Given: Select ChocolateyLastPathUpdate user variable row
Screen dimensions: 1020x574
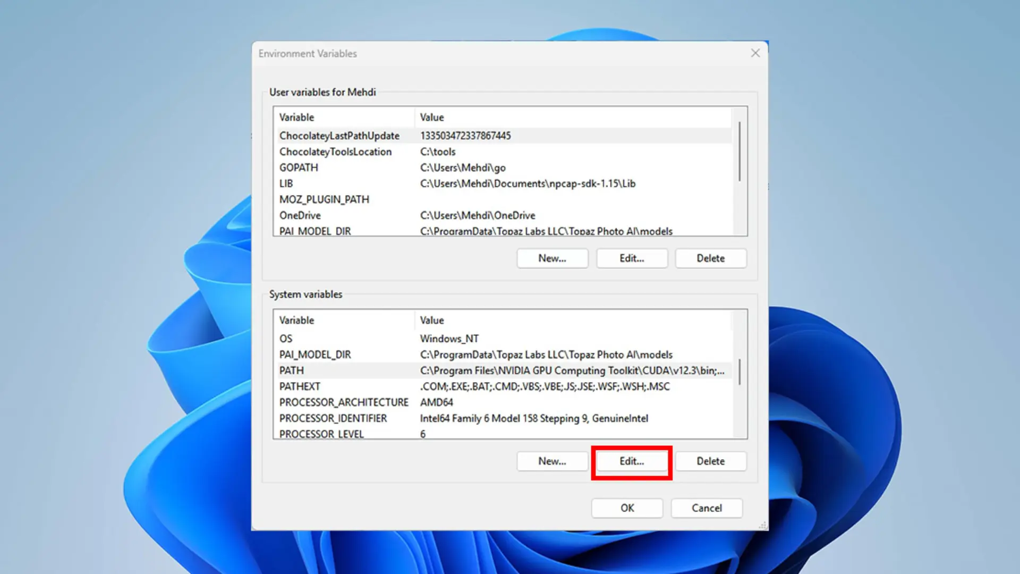Looking at the screenshot, I should click(504, 136).
